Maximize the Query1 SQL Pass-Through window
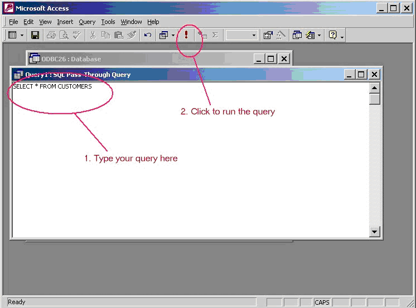This screenshot has height=308, width=416. pos(361,74)
